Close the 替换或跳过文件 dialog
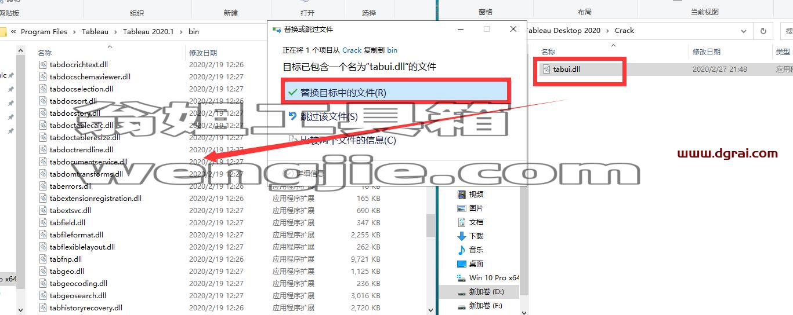793x315 pixels. [513, 29]
